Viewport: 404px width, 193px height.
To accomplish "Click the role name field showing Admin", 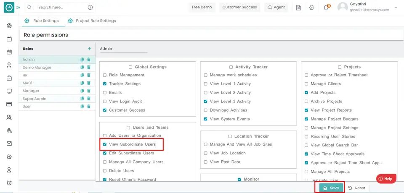I will 123,49.
